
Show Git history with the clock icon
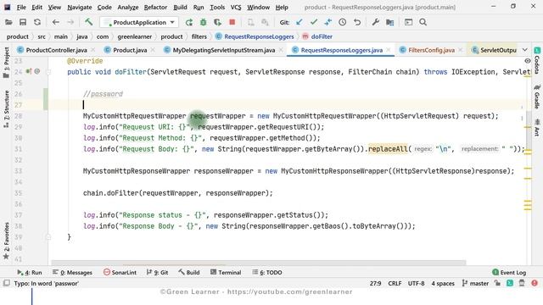point(343,23)
